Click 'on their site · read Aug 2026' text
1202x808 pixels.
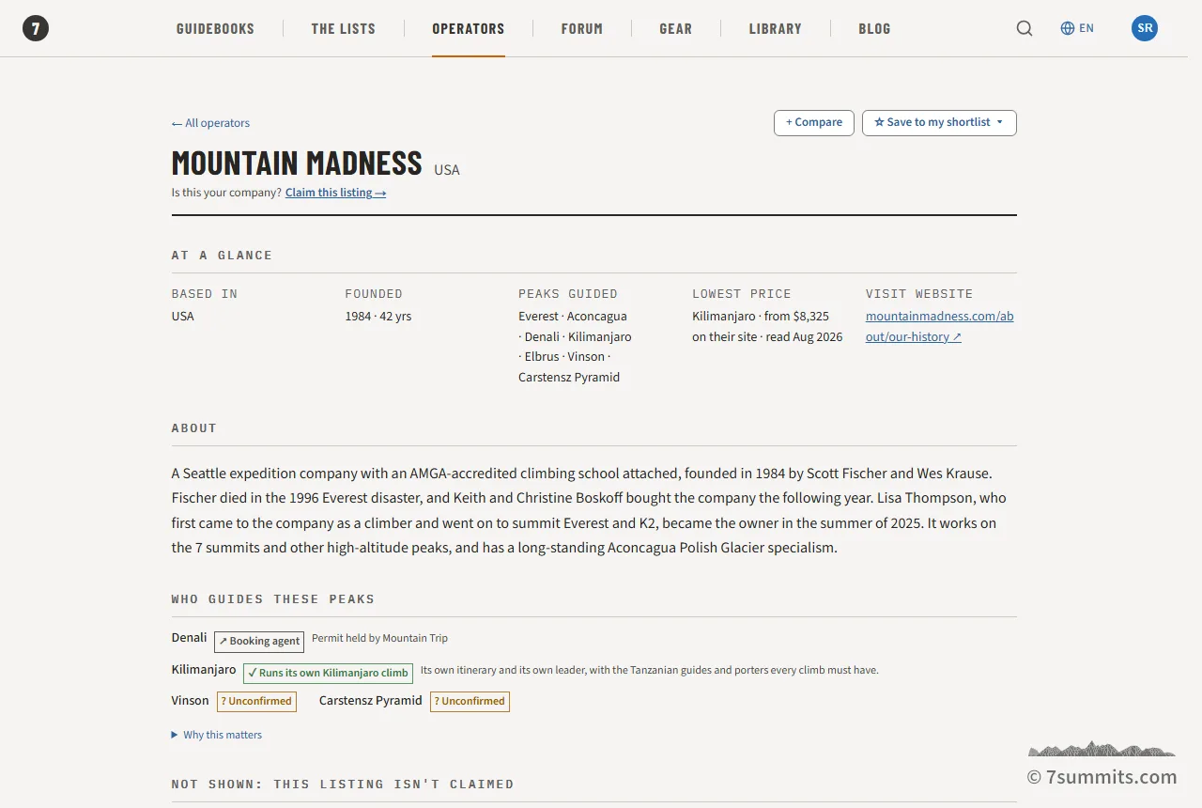[x=767, y=337]
